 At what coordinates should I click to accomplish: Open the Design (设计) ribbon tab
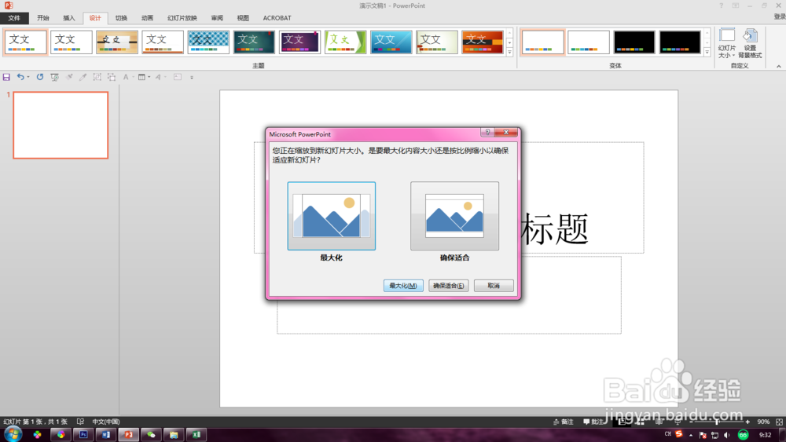95,18
